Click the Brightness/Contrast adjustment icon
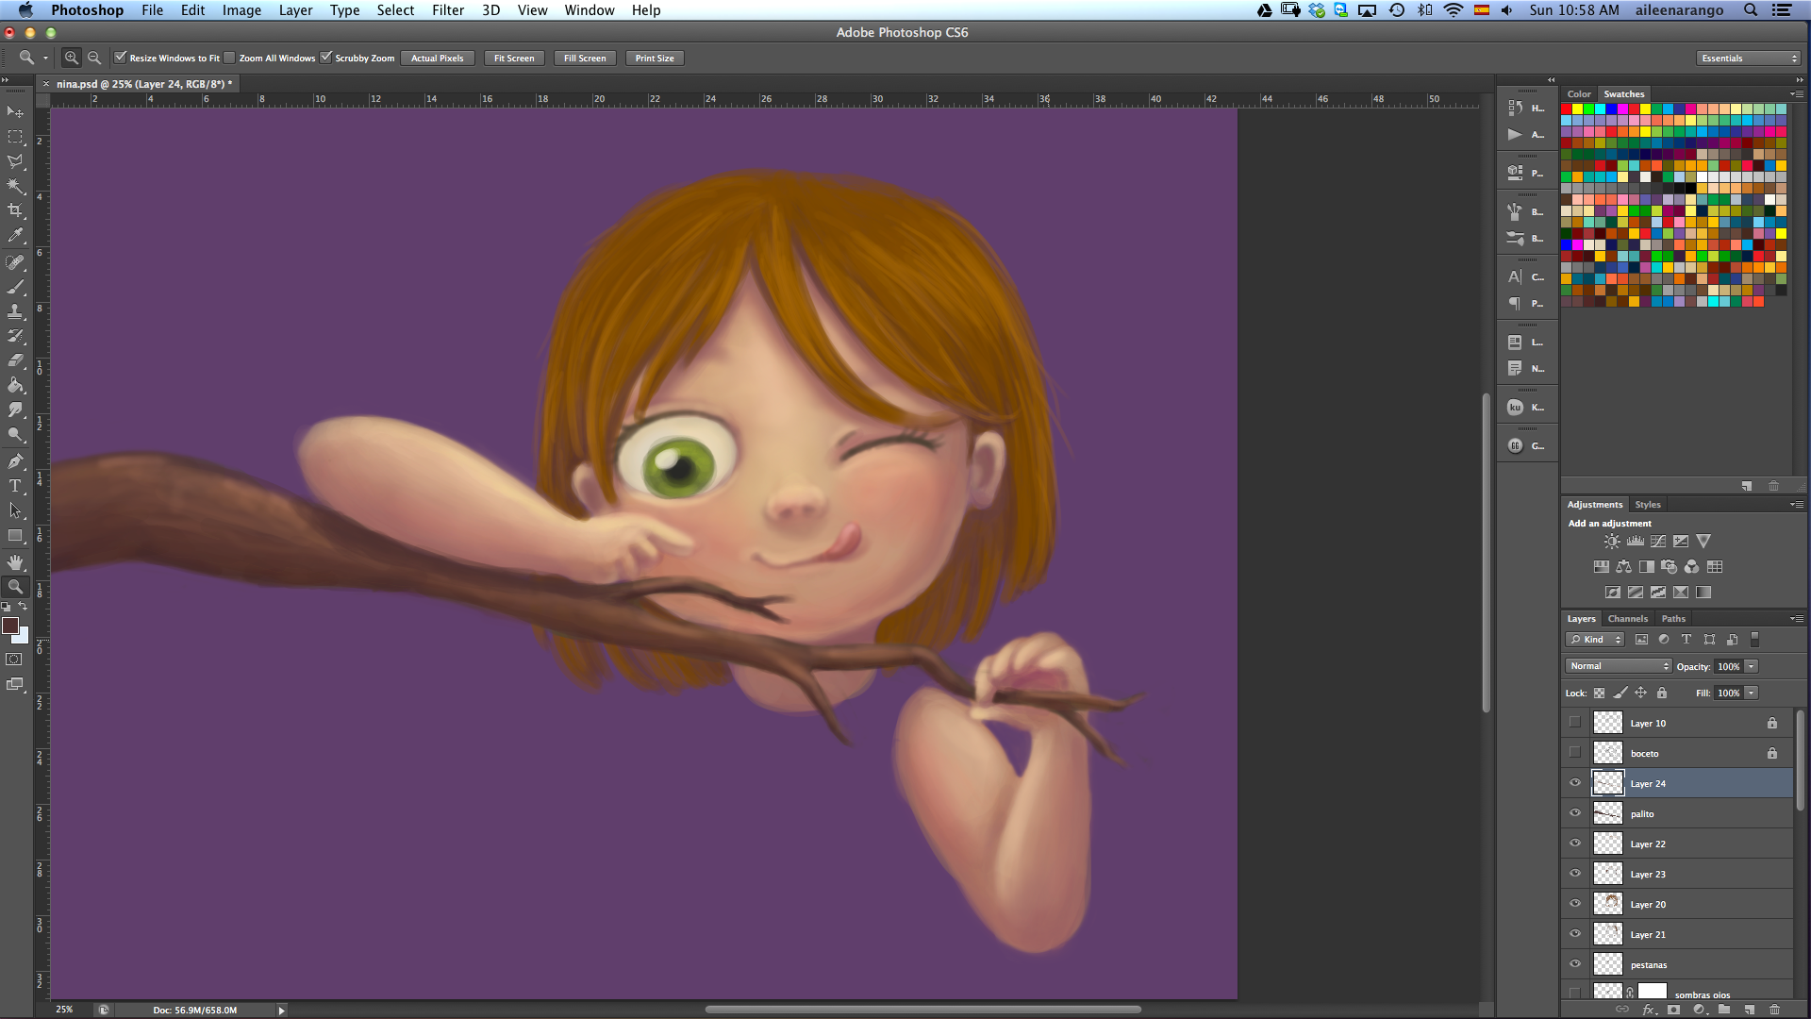Viewport: 1811px width, 1019px height. point(1612,542)
